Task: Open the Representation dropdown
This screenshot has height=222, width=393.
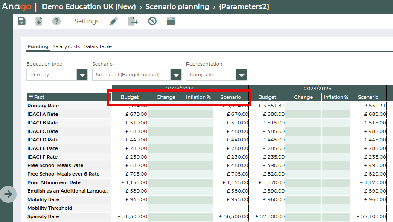Action: tap(242, 75)
